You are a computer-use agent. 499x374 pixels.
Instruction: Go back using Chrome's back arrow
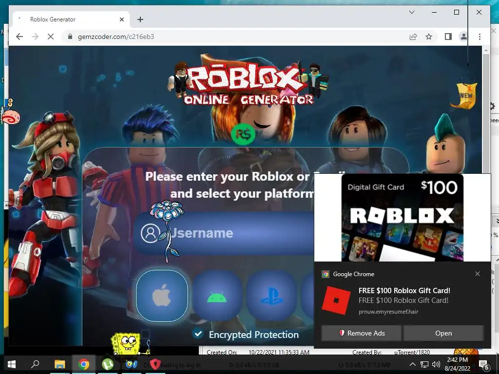point(19,37)
